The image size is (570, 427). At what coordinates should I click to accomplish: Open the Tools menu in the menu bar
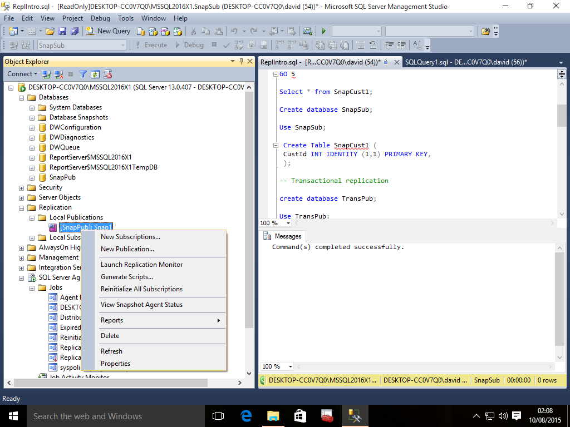pyautogui.click(x=126, y=18)
